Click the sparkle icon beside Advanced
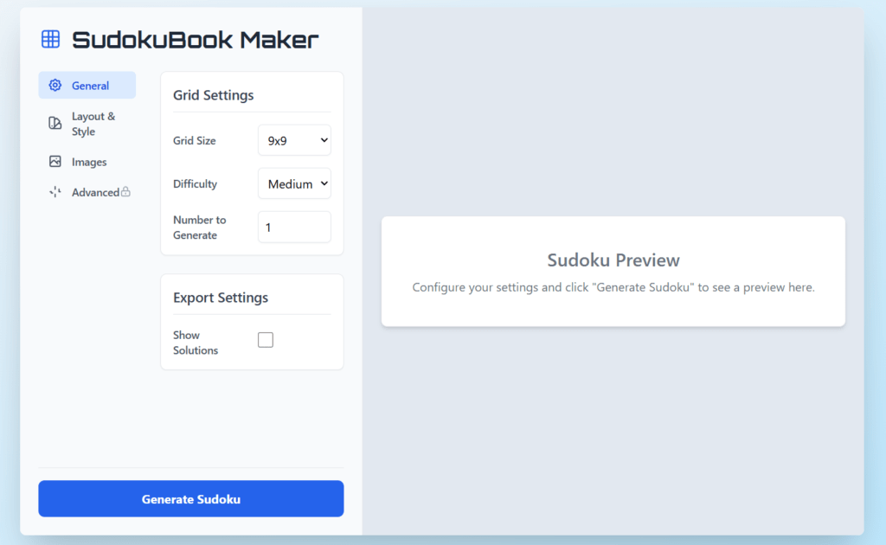 click(x=55, y=192)
